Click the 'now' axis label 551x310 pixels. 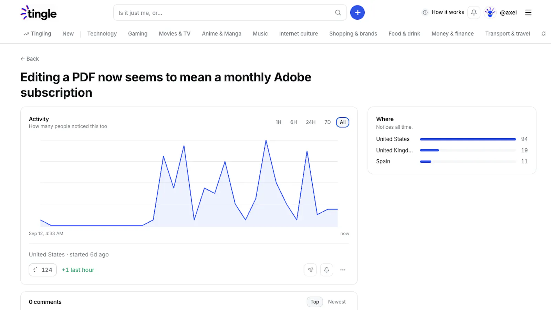pos(345,233)
